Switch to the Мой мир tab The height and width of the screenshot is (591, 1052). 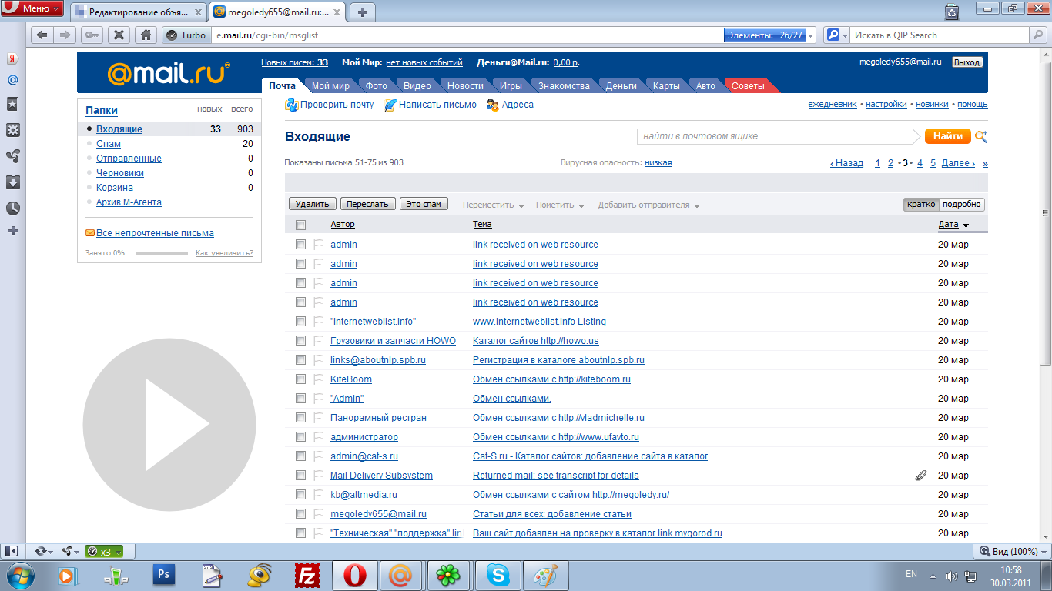click(x=330, y=86)
